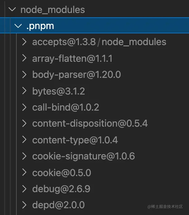Expand cookie-signature@1.0.6 chevron

point(24,156)
